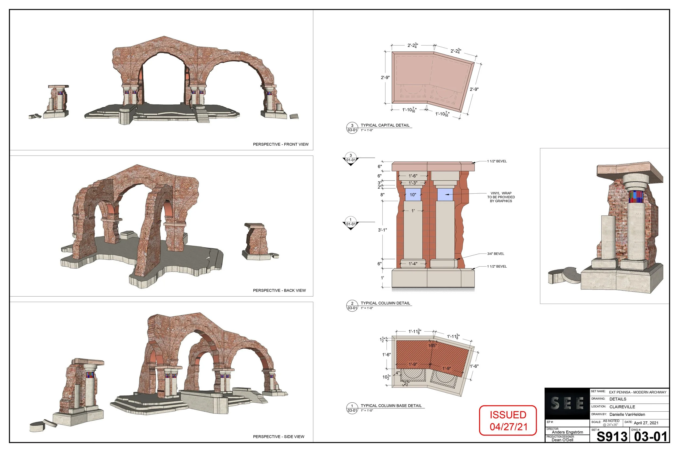Click the blue vinyl wrap swatch labeled 10"

[413, 195]
